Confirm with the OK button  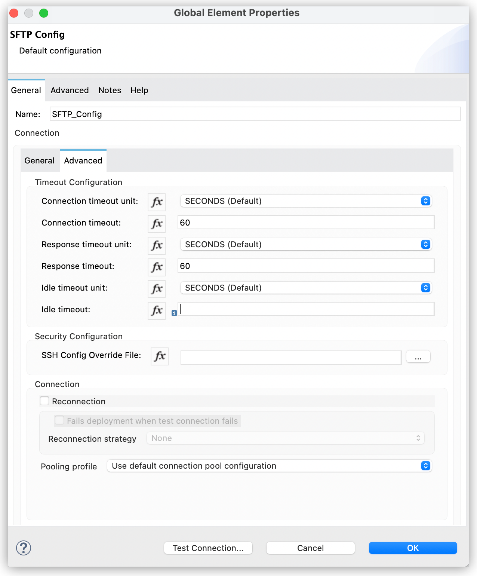pos(413,548)
